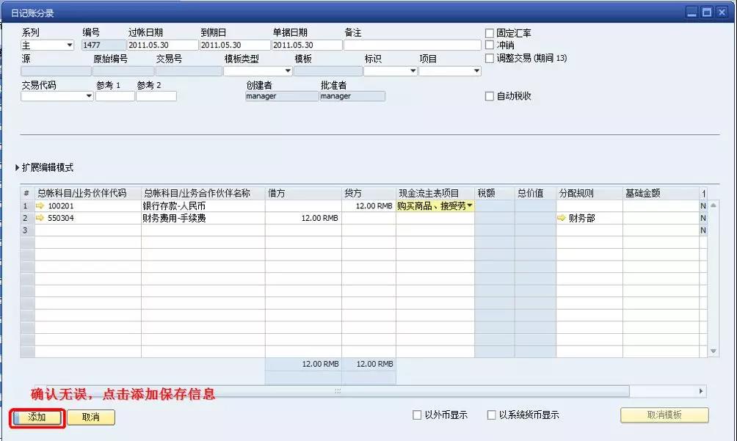Enable the 固定汇率 checkbox
The image size is (737, 441).
click(x=489, y=32)
